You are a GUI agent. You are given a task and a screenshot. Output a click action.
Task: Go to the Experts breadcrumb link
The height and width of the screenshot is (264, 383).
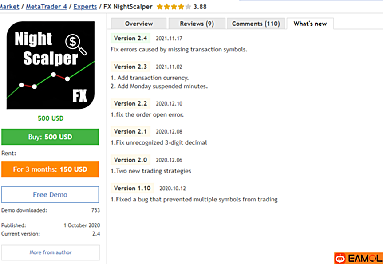[x=85, y=7]
